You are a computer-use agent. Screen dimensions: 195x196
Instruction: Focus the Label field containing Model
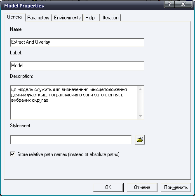click(x=77, y=66)
